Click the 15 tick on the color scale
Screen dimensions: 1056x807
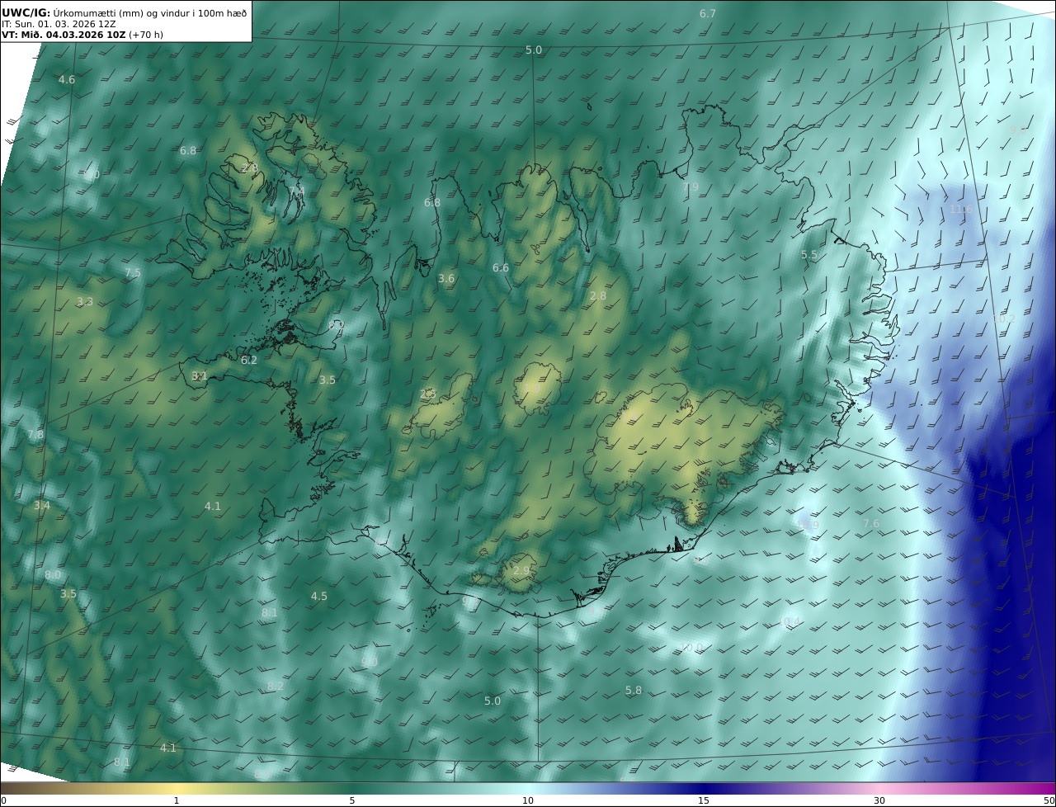[704, 800]
